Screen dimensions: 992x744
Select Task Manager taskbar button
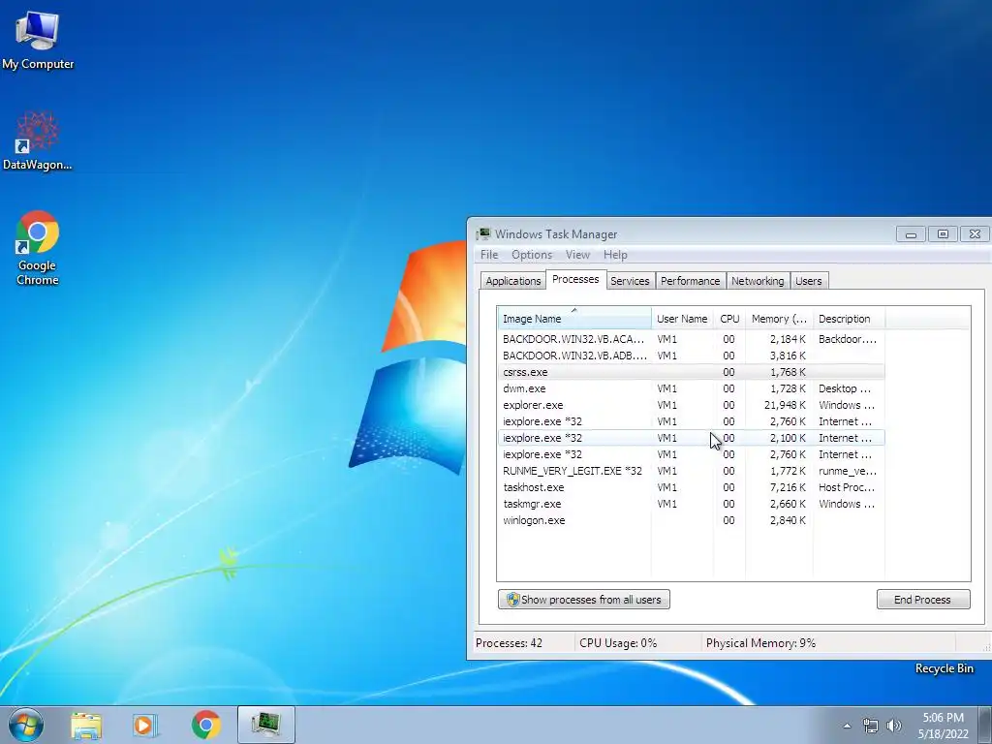[266, 725]
